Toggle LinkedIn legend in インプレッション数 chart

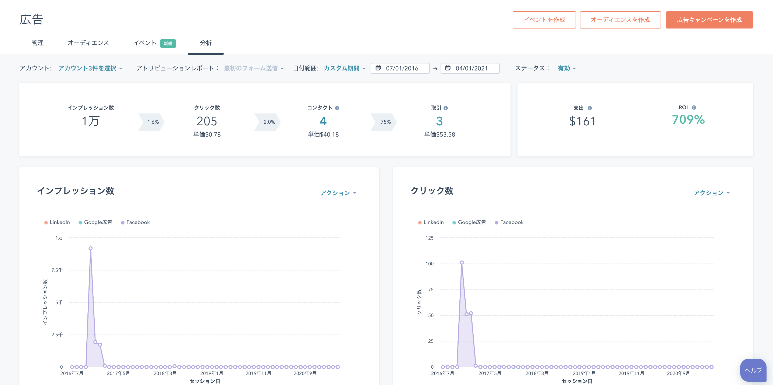point(57,222)
